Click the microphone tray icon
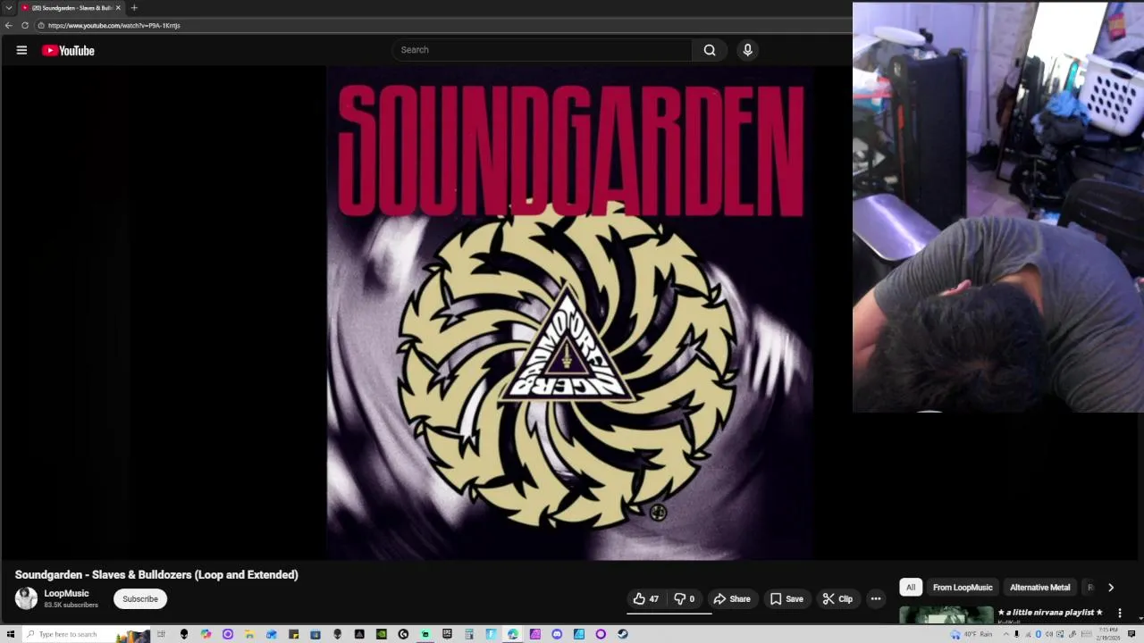The image size is (1144, 643). 1016,634
